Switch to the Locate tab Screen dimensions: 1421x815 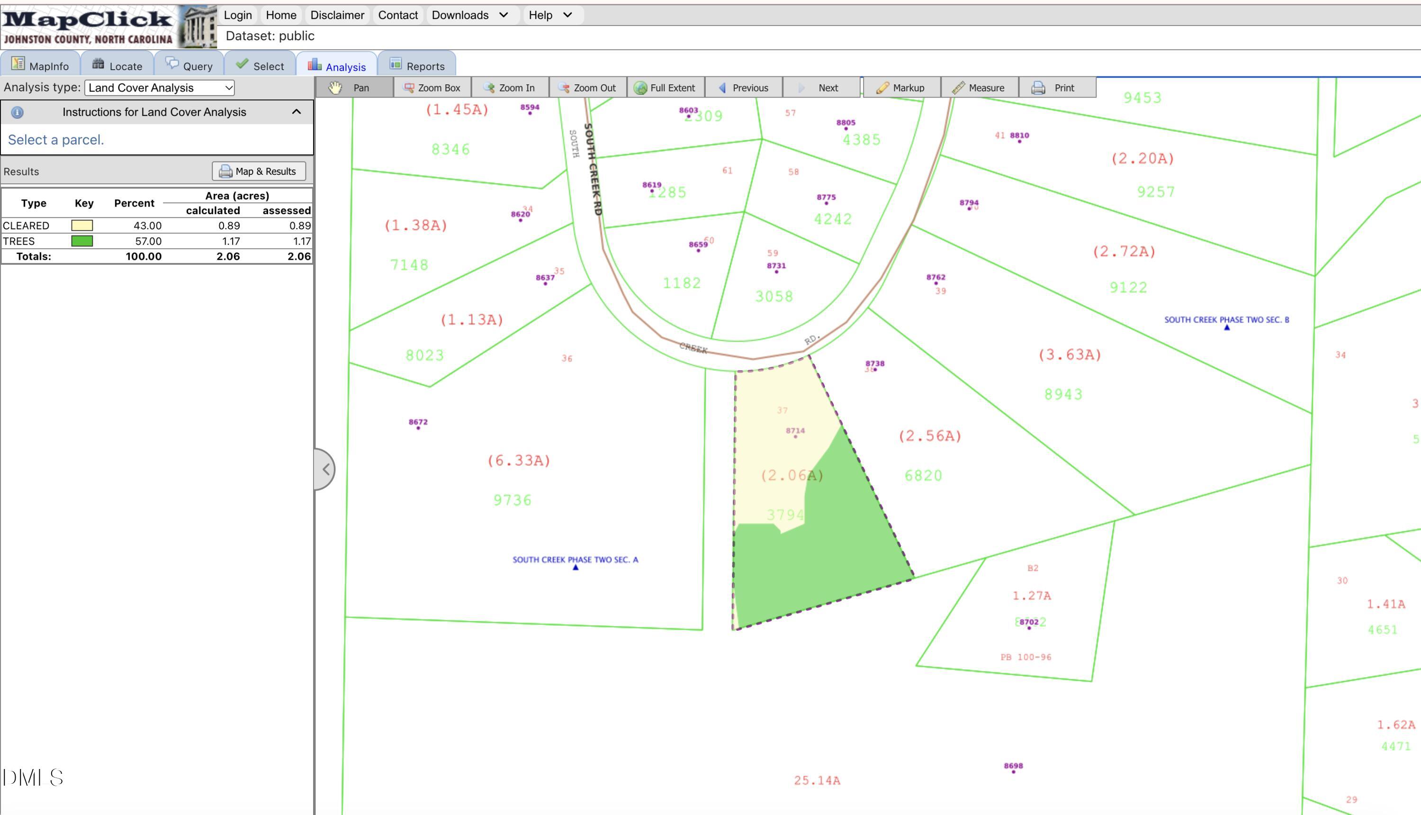[x=117, y=65]
